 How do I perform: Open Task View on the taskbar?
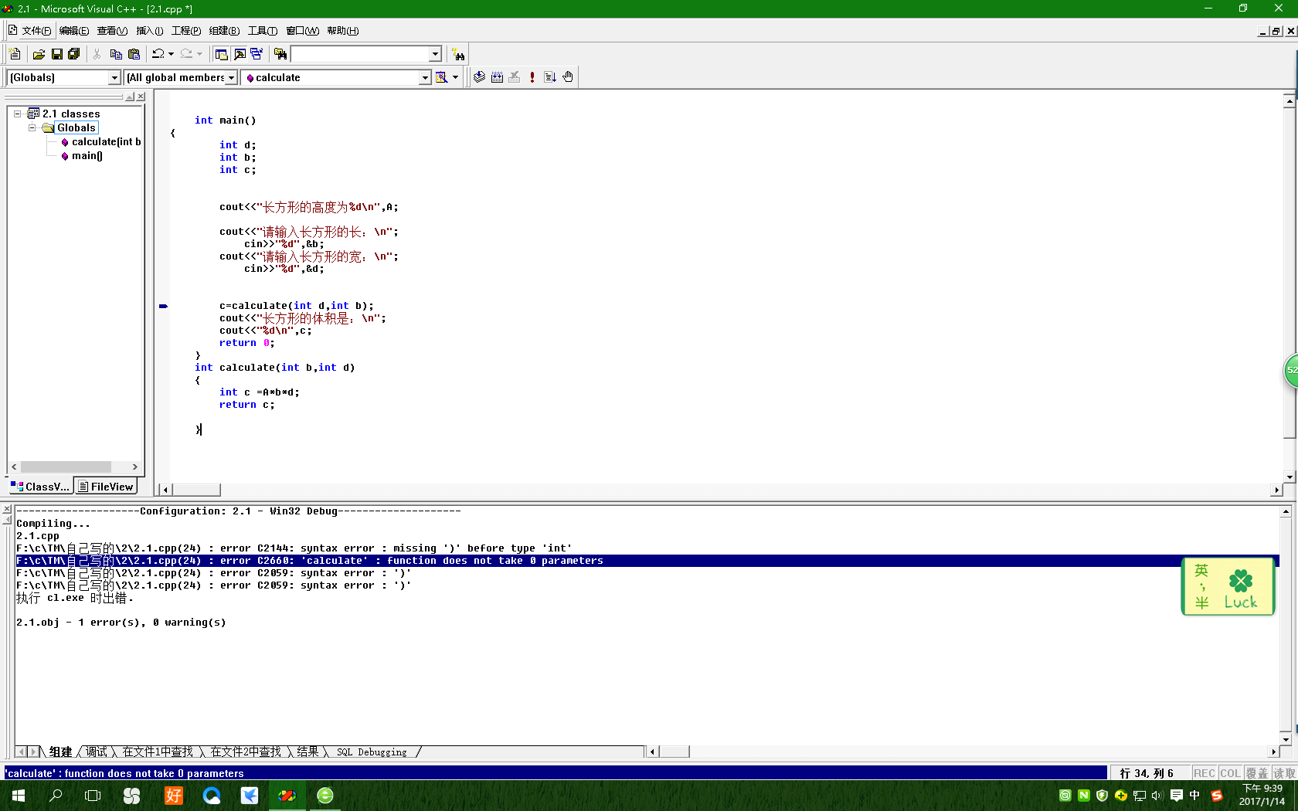click(x=93, y=796)
